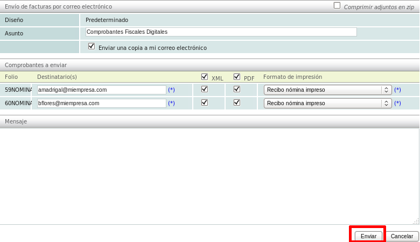Click the Enviar button
Viewport: 420px width, 242px height.
click(x=368, y=236)
